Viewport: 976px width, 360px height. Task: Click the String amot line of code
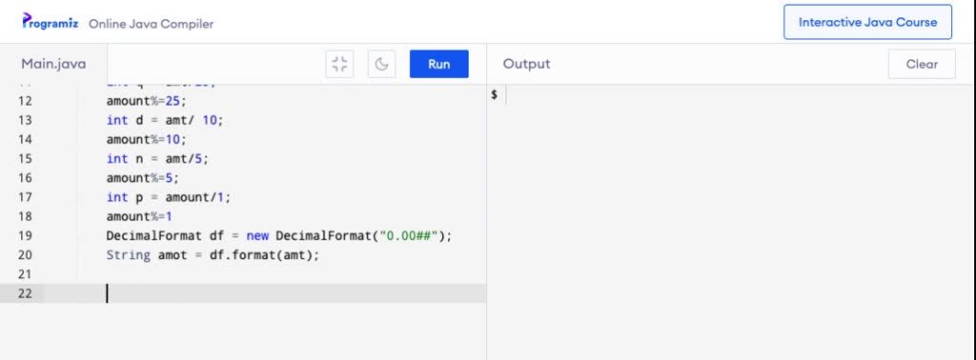(213, 255)
